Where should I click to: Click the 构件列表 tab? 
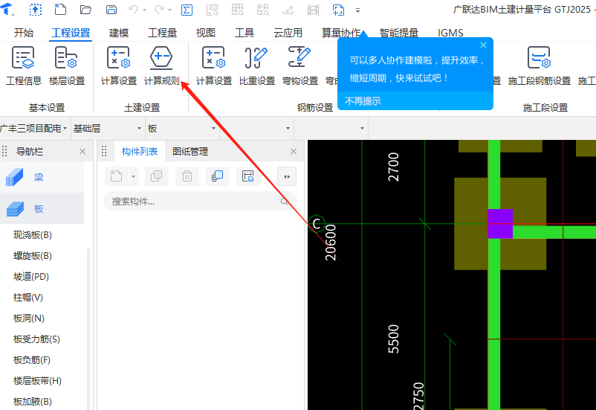coord(140,152)
